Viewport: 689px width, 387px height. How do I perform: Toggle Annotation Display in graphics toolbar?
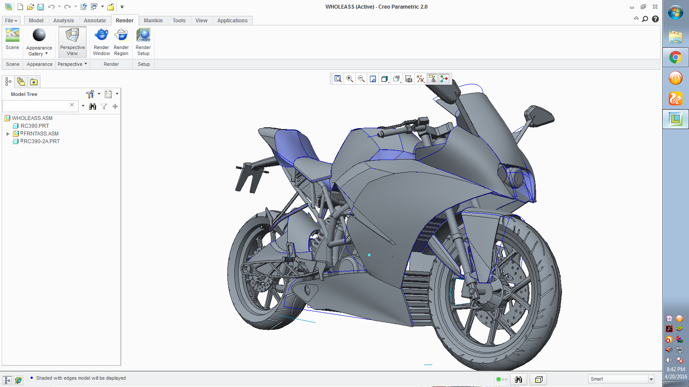pyautogui.click(x=432, y=79)
